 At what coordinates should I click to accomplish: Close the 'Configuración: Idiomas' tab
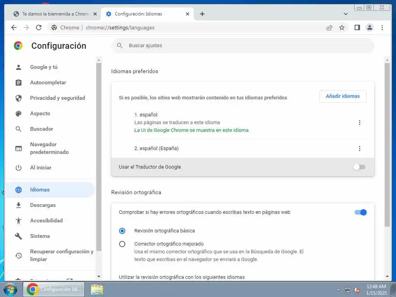click(x=188, y=14)
